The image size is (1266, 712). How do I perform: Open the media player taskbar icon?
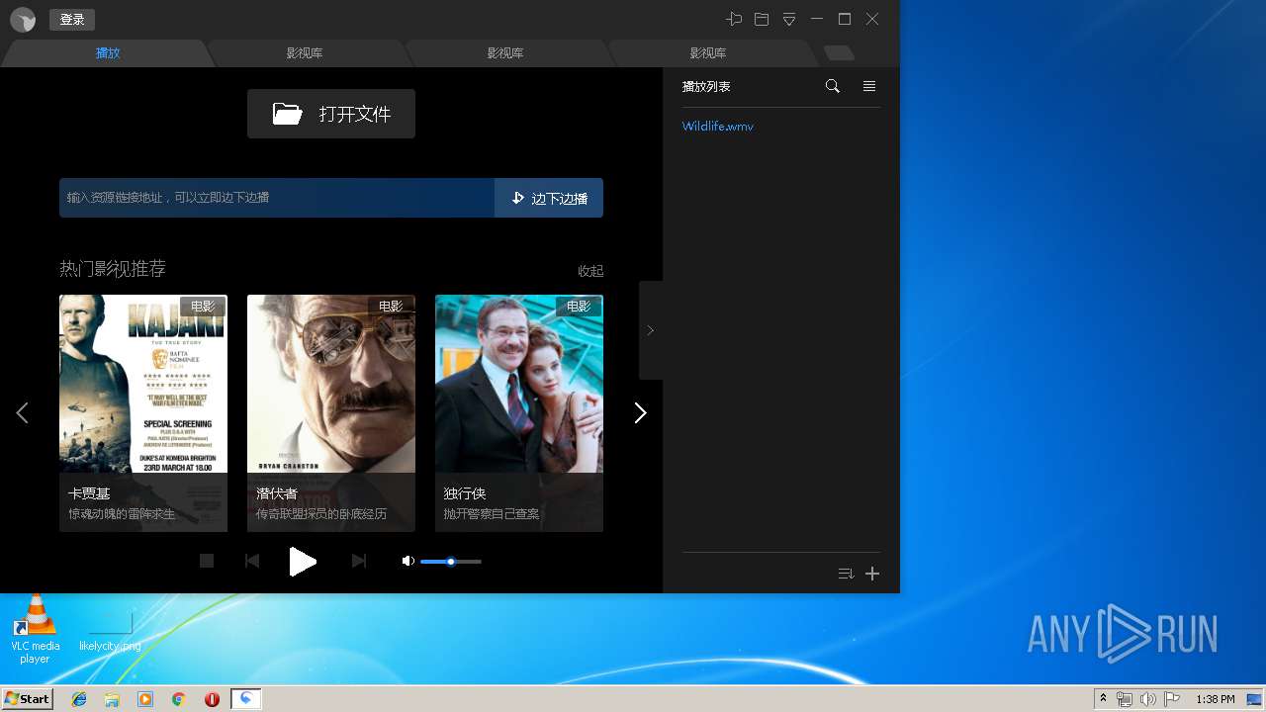[x=145, y=699]
